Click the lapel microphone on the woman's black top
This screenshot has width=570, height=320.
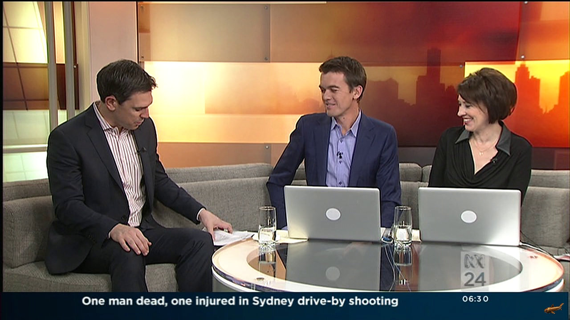[493, 159]
